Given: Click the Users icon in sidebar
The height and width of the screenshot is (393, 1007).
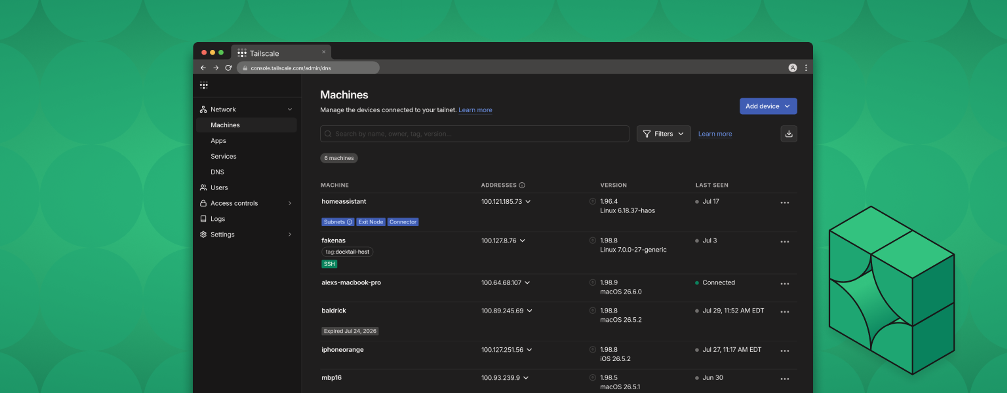Looking at the screenshot, I should pos(203,188).
